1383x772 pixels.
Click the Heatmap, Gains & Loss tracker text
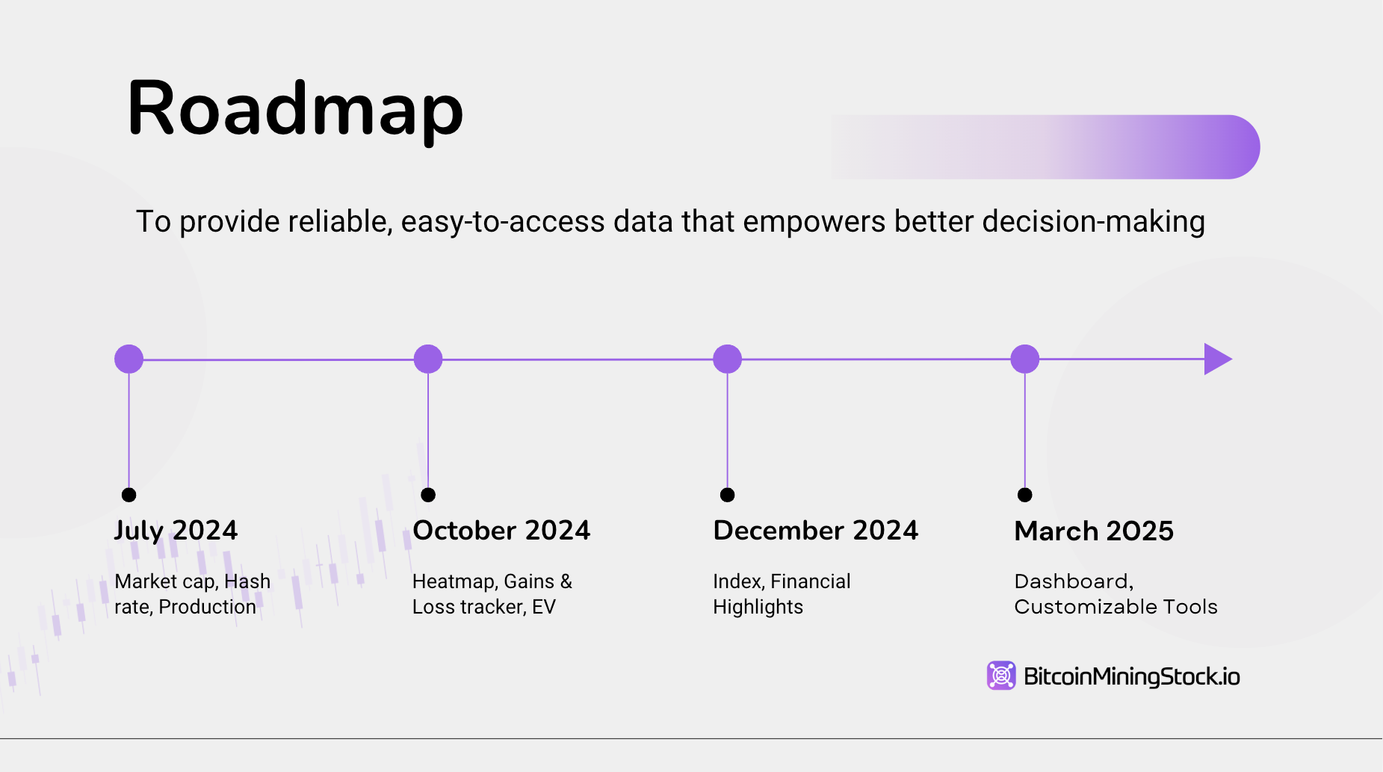coord(492,594)
